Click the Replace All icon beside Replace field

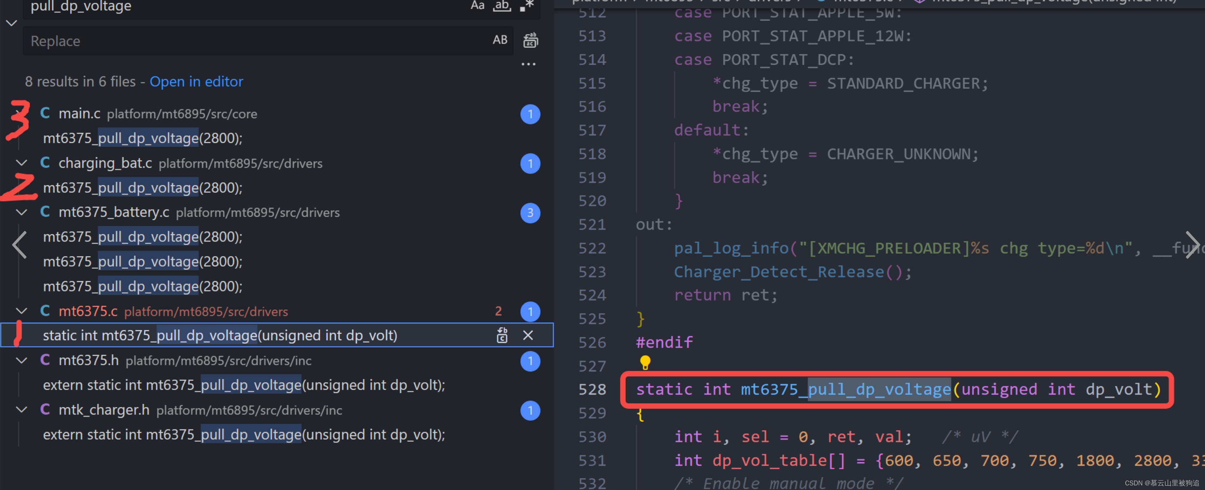(531, 40)
